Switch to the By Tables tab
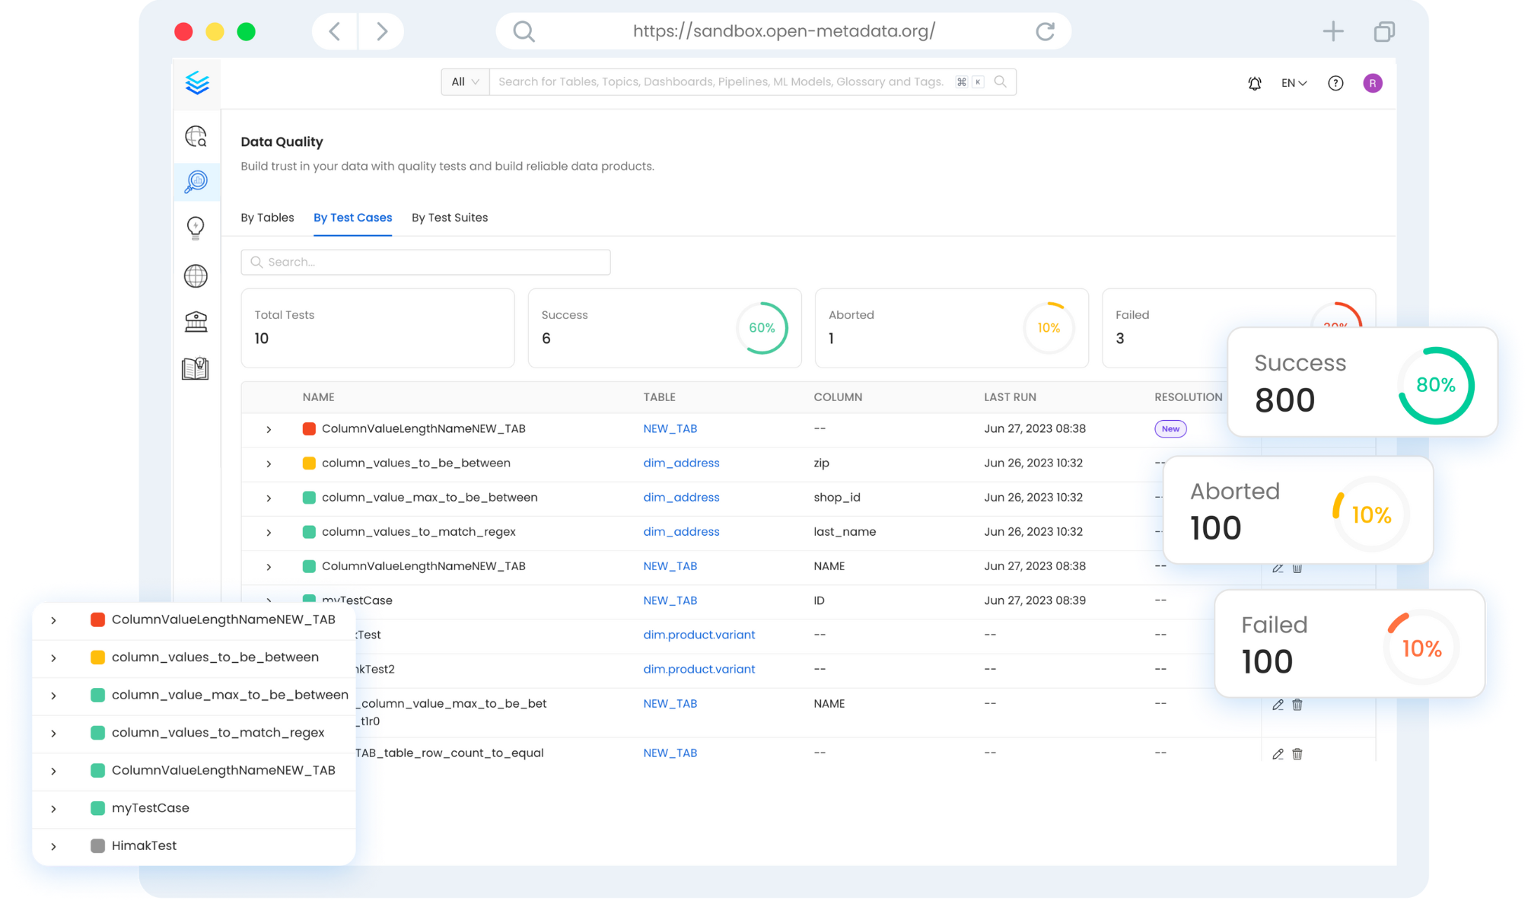 (267, 218)
